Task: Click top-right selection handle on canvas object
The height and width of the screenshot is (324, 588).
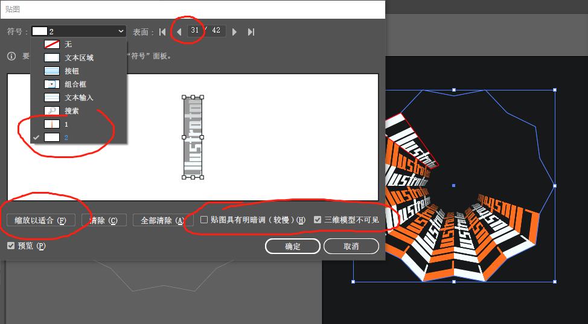Action: [555, 90]
